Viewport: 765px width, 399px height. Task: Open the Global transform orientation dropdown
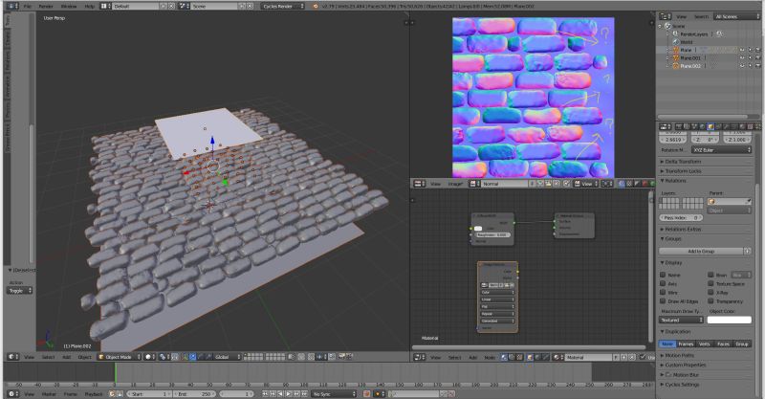[x=226, y=357]
